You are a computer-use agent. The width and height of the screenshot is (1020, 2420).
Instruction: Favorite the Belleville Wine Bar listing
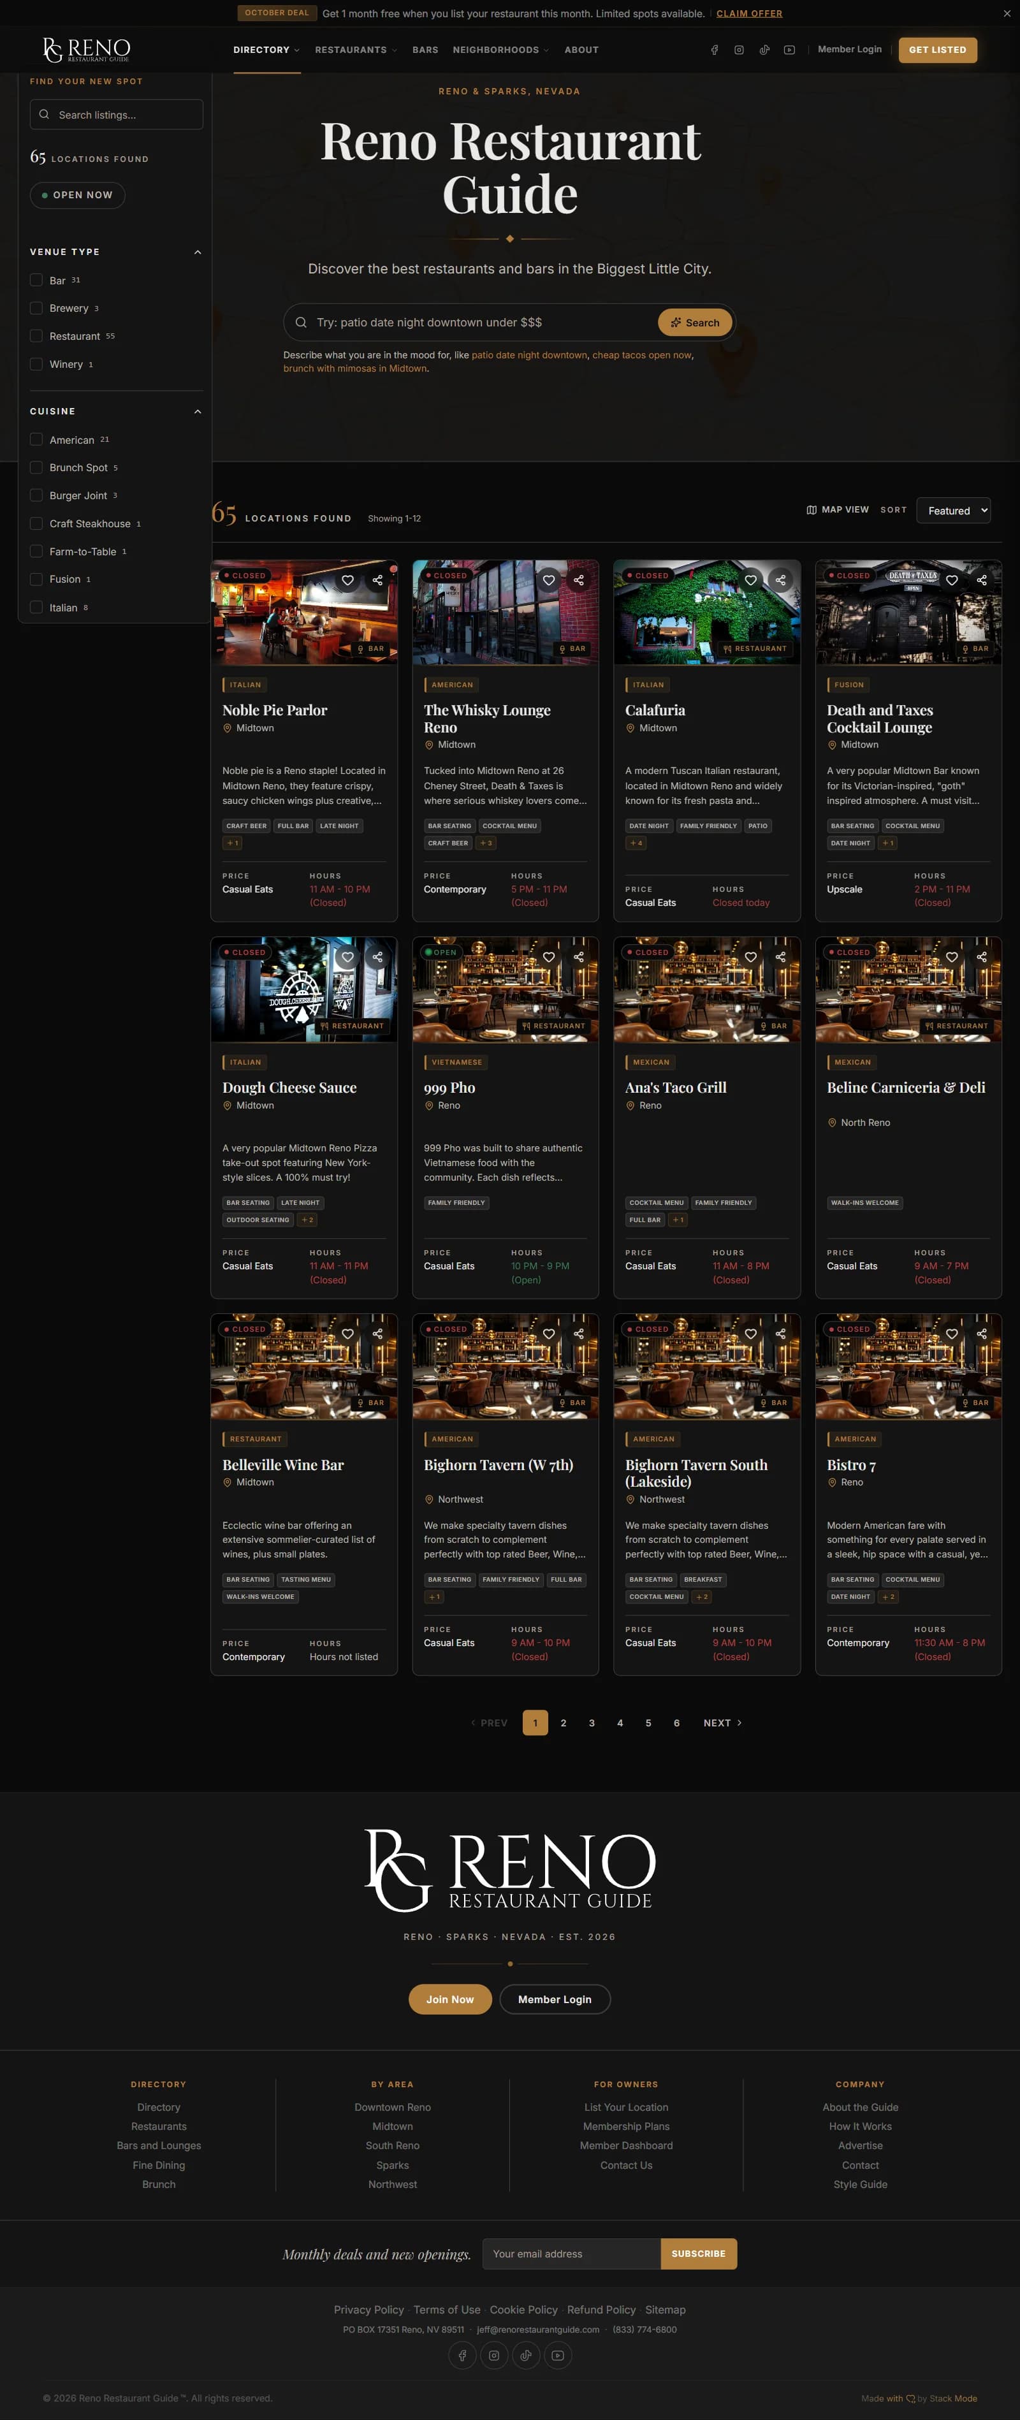click(x=347, y=1334)
